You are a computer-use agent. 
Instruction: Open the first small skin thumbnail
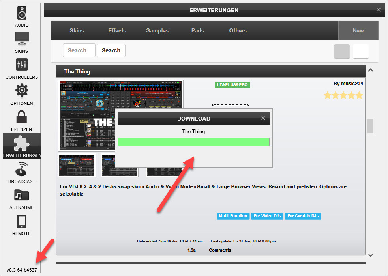[x=77, y=165]
